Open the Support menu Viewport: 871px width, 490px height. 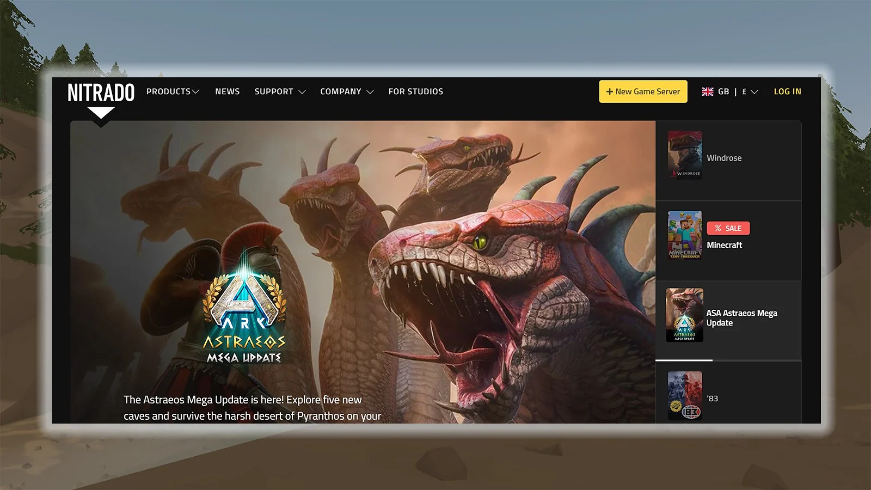[280, 91]
